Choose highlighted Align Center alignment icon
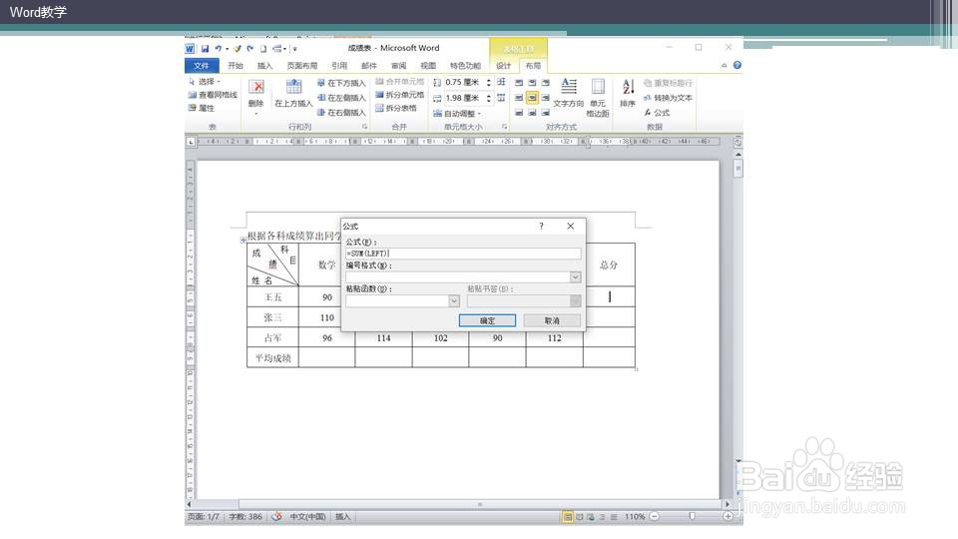 (532, 98)
